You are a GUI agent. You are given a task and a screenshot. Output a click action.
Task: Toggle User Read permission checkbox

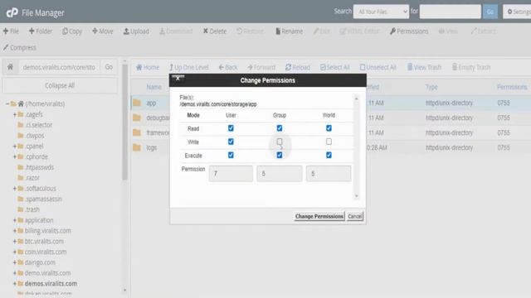tap(231, 128)
